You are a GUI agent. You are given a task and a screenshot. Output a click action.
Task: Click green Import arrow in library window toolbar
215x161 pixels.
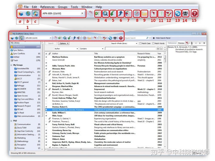point(69,38)
